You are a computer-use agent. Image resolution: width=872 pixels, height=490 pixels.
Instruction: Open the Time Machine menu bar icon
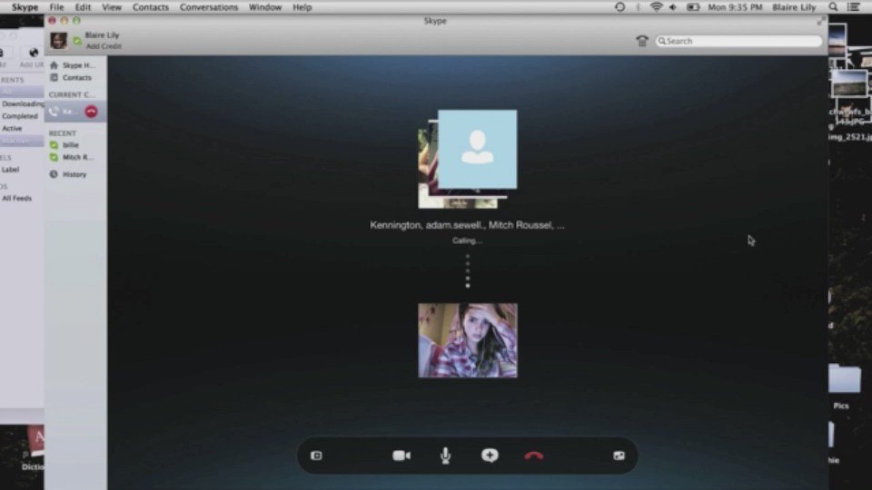[x=620, y=7]
